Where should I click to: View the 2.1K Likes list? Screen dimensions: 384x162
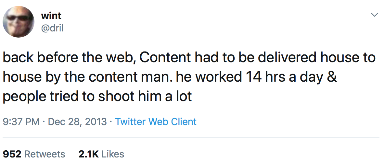101,154
